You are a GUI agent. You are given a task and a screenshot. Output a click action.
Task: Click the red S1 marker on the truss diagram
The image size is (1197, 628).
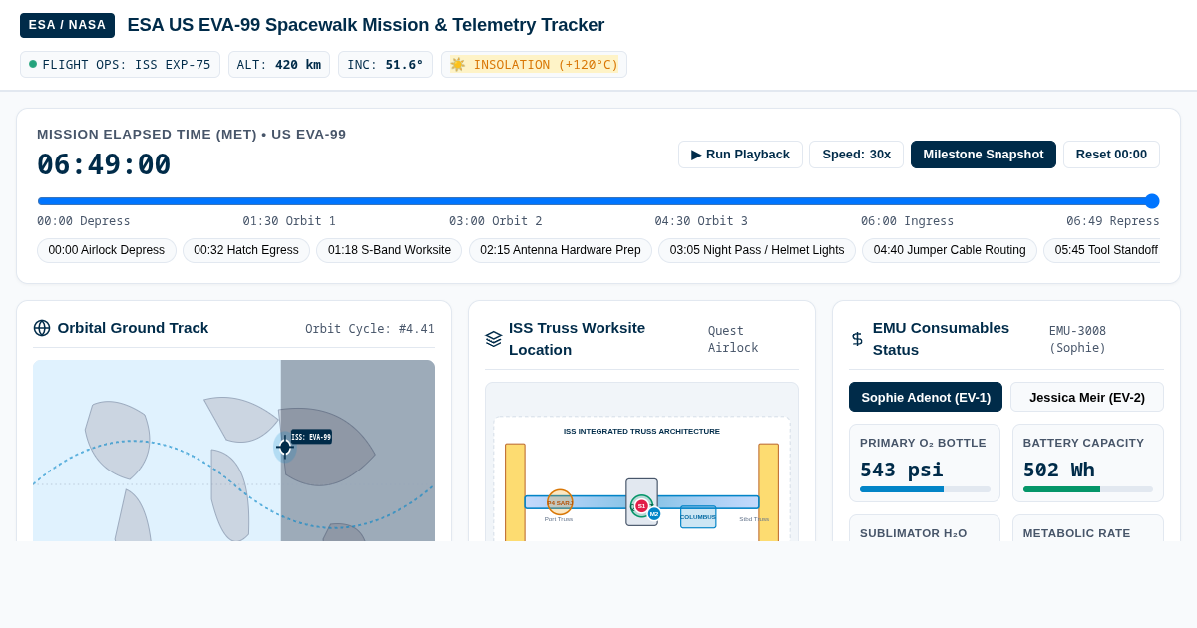coord(642,506)
